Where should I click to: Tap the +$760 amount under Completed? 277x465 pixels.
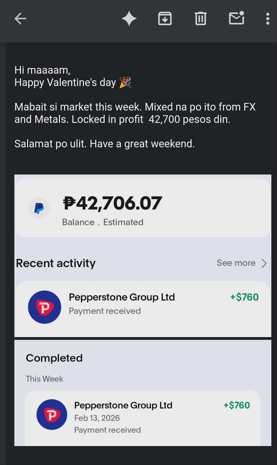(x=236, y=405)
